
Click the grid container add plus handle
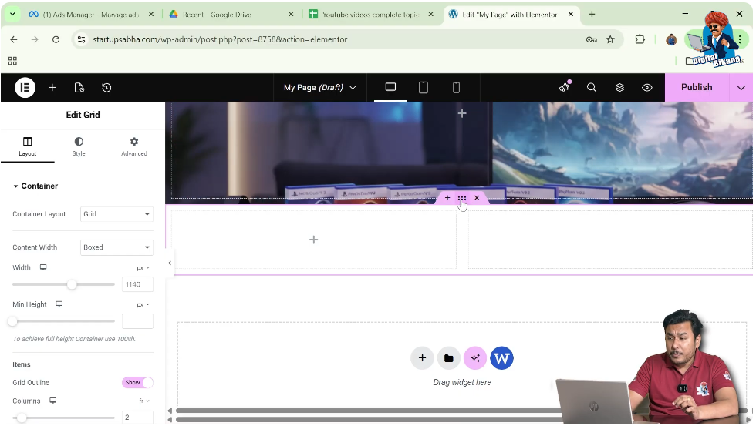[x=447, y=198]
